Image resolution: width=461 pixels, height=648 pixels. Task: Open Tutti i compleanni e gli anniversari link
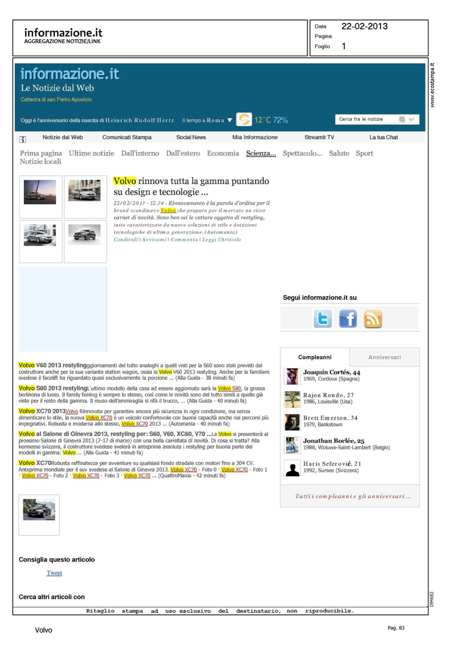(x=353, y=496)
